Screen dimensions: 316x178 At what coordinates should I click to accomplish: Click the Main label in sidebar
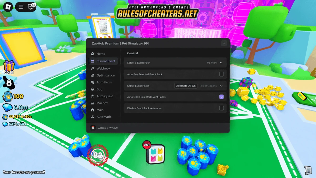click(100, 110)
